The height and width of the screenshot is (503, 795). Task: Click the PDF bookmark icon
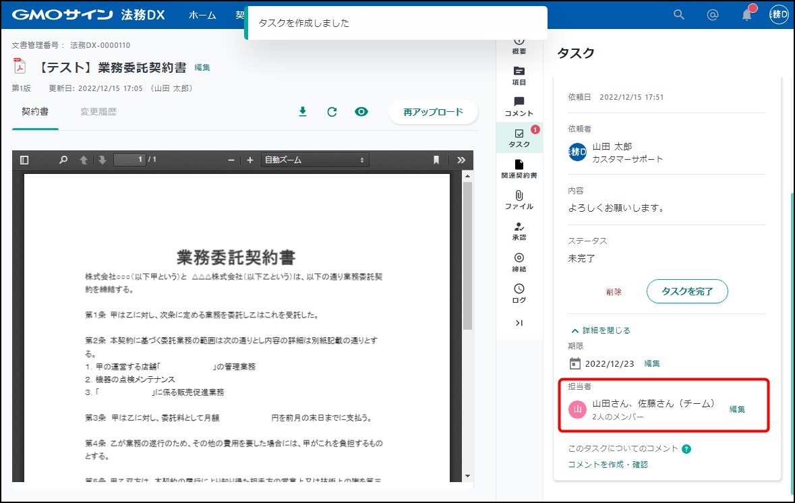(x=436, y=160)
